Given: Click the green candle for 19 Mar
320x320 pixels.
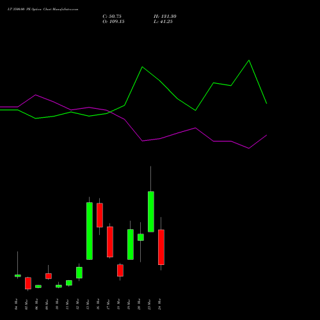Looking at the screenshot, I should [131, 244].
